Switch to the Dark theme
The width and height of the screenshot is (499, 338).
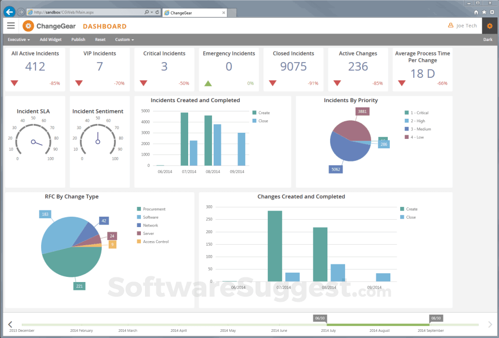488,39
